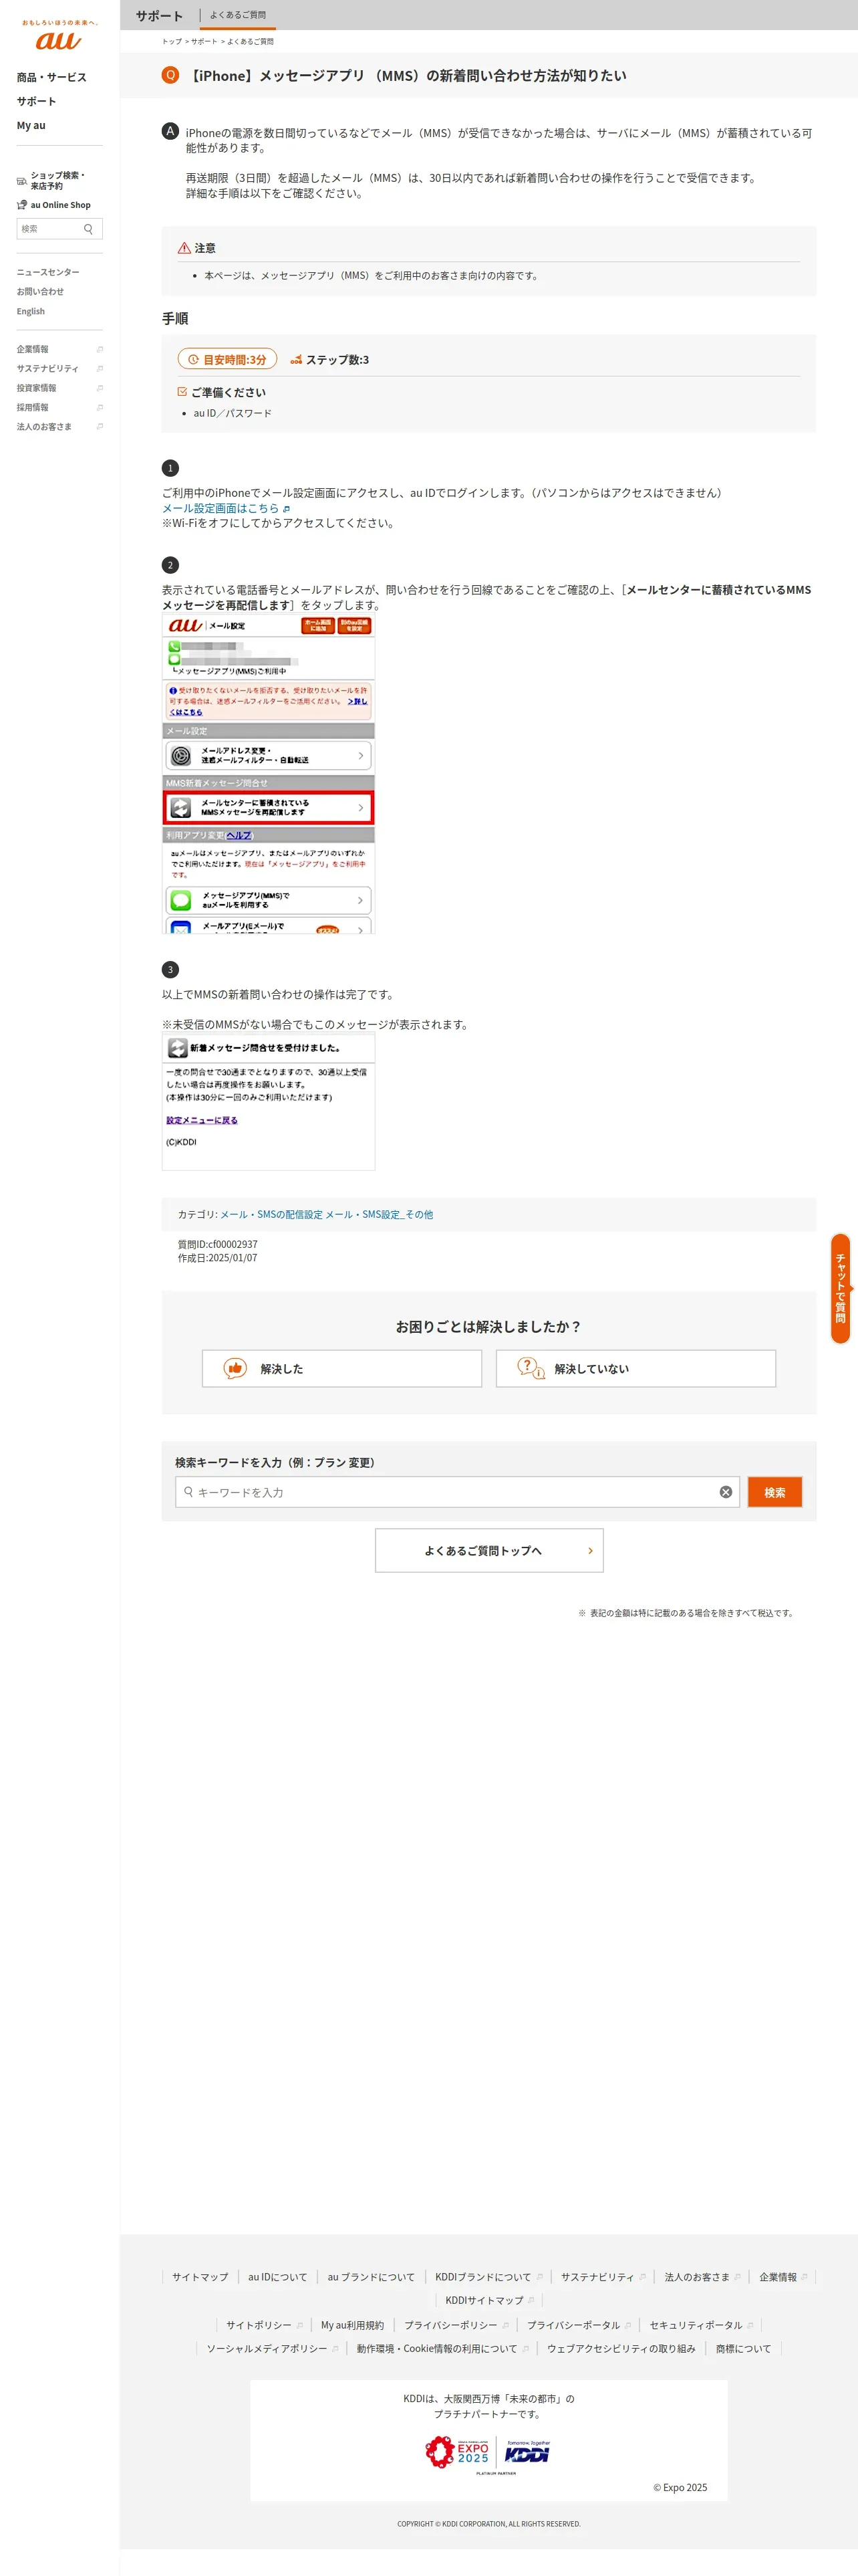Open サステナビリティ in the sidebar
This screenshot has height=2576, width=858.
47,368
